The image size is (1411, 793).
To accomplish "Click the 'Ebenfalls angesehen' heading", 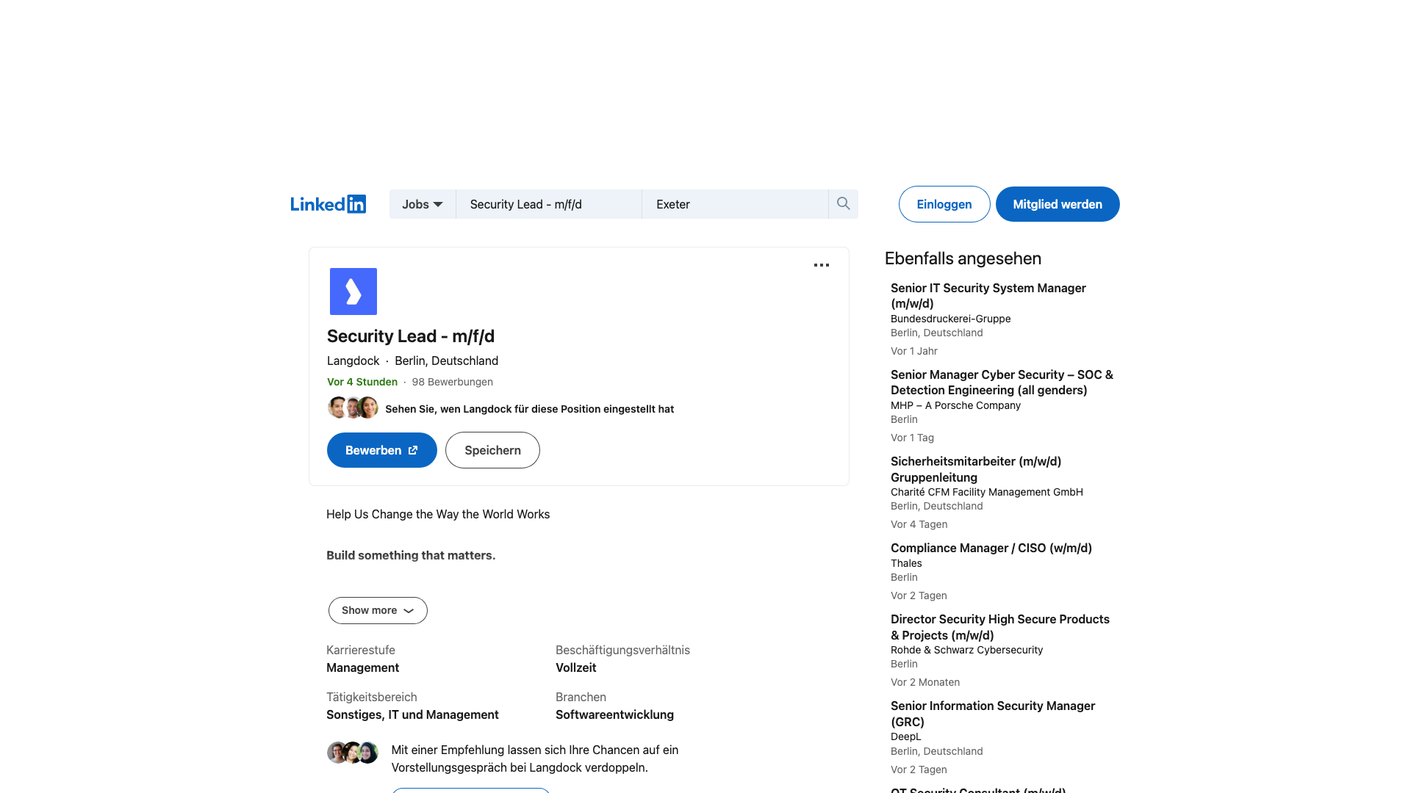I will pyautogui.click(x=963, y=258).
